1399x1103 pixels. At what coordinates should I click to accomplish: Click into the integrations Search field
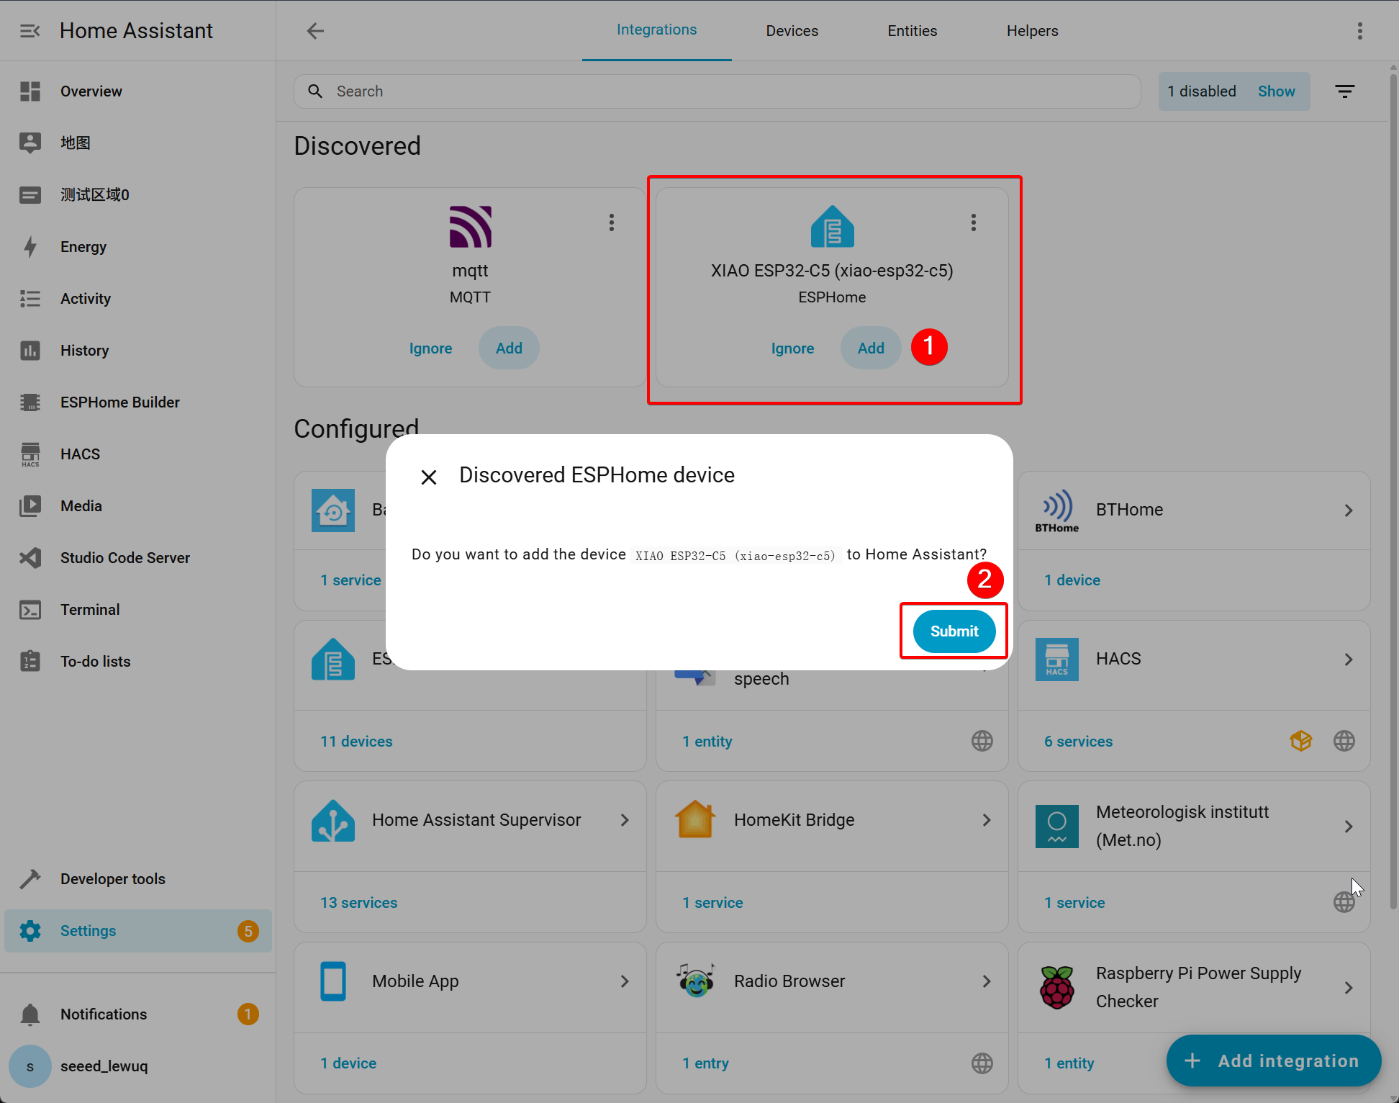720,91
